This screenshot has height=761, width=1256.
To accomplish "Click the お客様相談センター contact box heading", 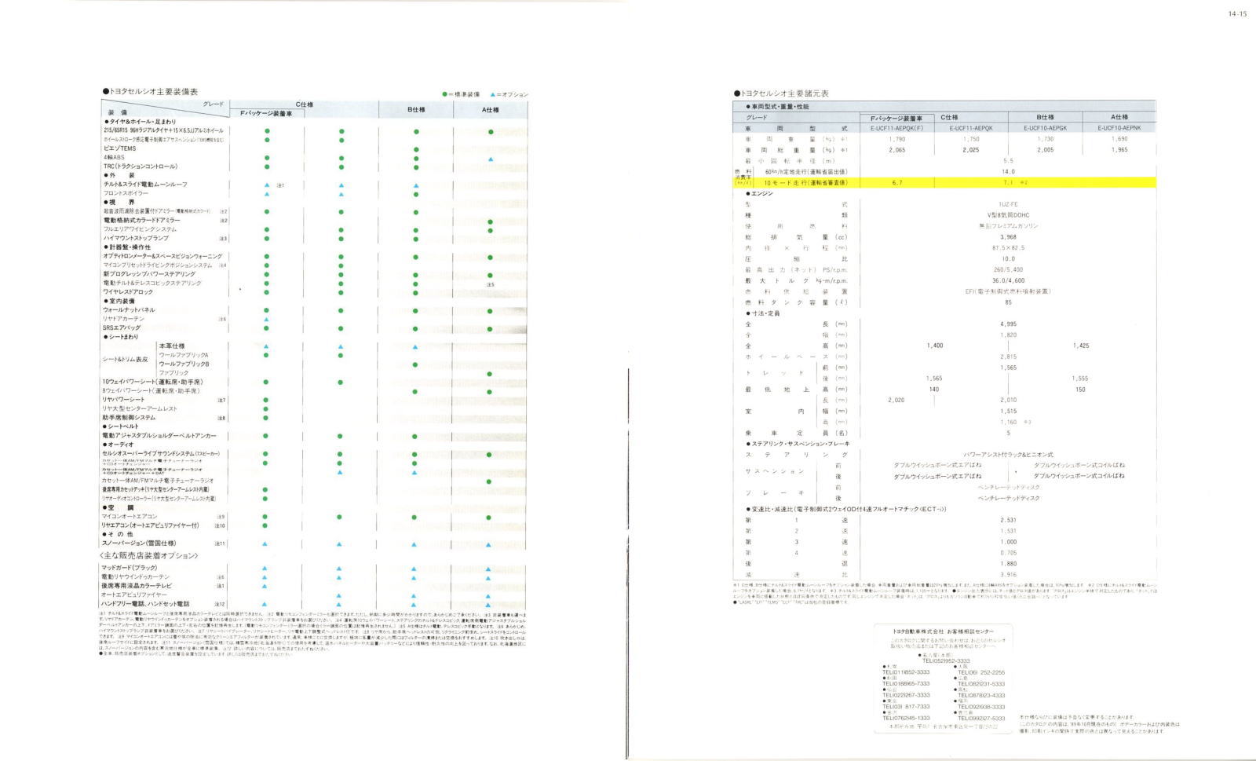I will coord(943,631).
